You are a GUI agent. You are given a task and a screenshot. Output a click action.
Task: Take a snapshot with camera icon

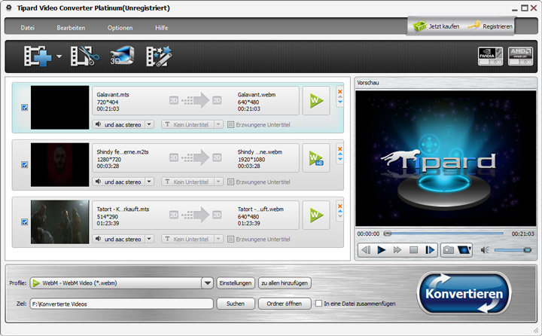(x=449, y=250)
